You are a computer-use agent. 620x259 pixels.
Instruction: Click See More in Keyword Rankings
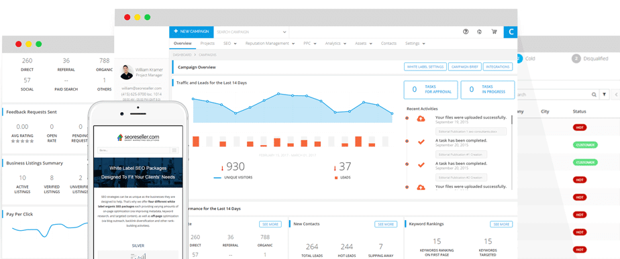(x=501, y=224)
